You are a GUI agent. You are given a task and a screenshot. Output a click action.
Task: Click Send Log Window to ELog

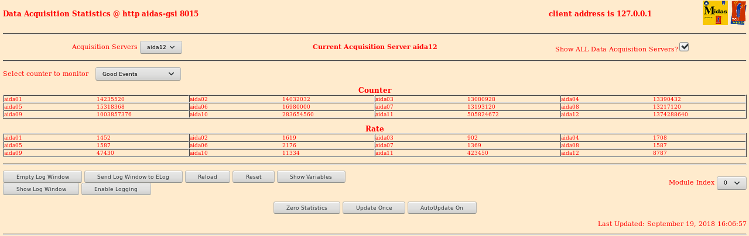(133, 176)
